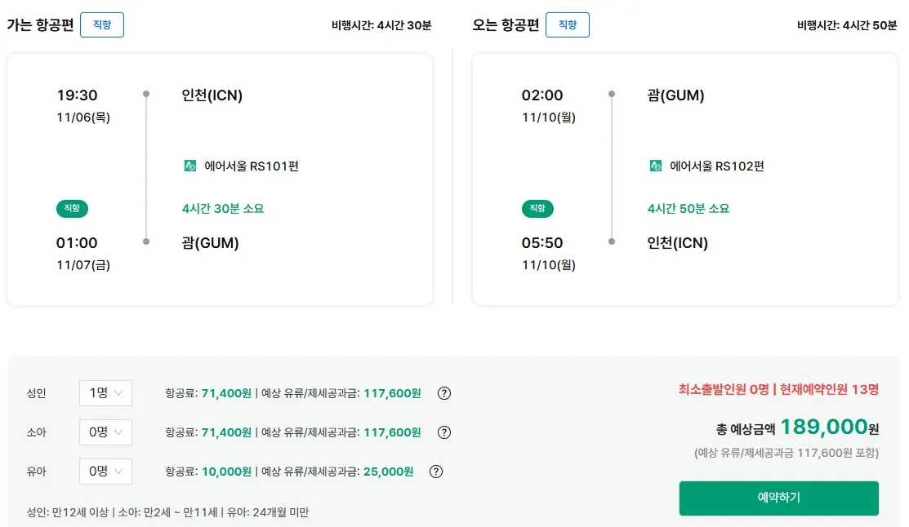This screenshot has height=527, width=909.
Task: Click the 19:30 Incheon departure time
Action: pyautogui.click(x=77, y=95)
